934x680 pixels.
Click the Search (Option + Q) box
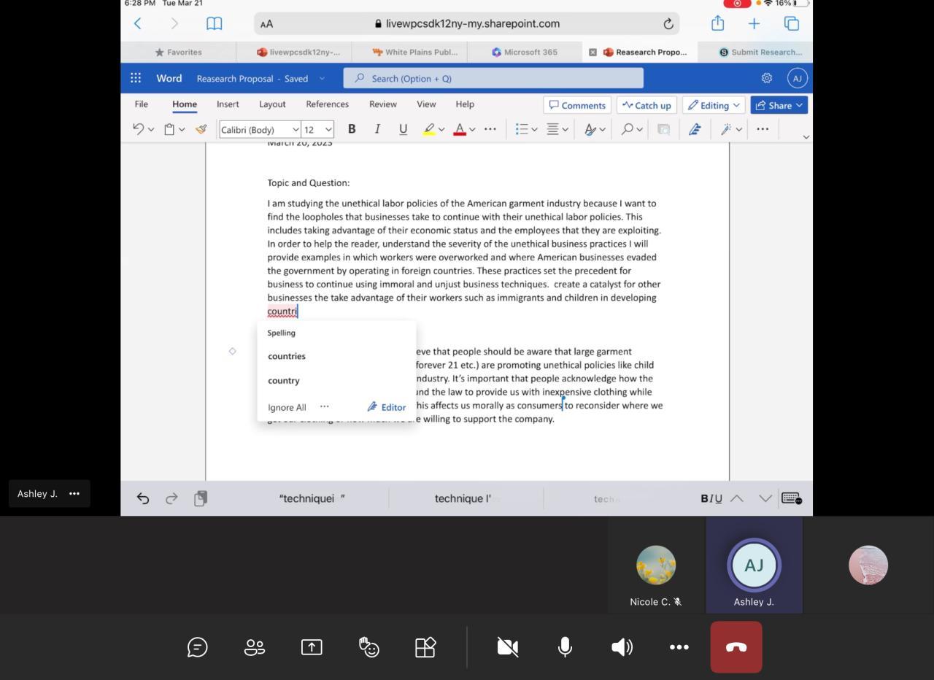[x=493, y=78]
